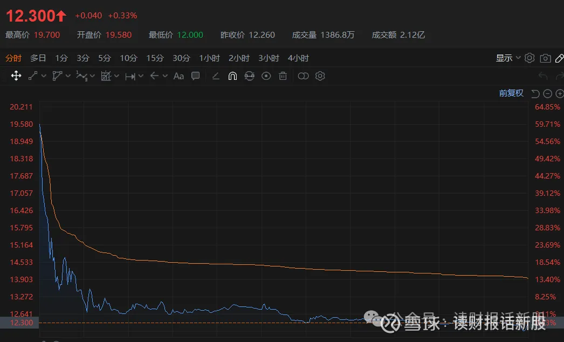This screenshot has width=564, height=342.
Task: Switch to the 1小时 interval tab
Action: [209, 58]
